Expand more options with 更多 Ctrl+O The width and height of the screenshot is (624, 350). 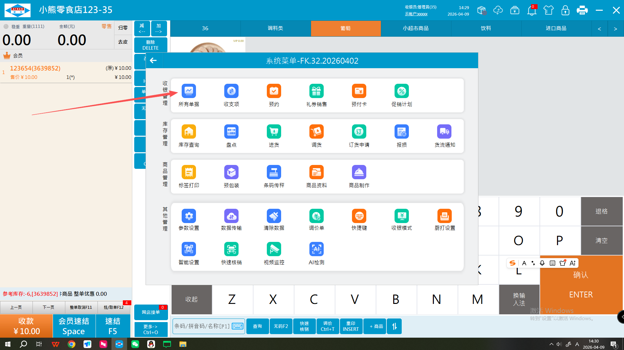pyautogui.click(x=150, y=329)
